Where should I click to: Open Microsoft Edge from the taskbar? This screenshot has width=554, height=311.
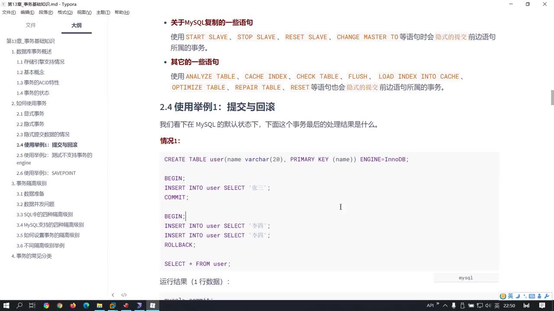pyautogui.click(x=86, y=305)
